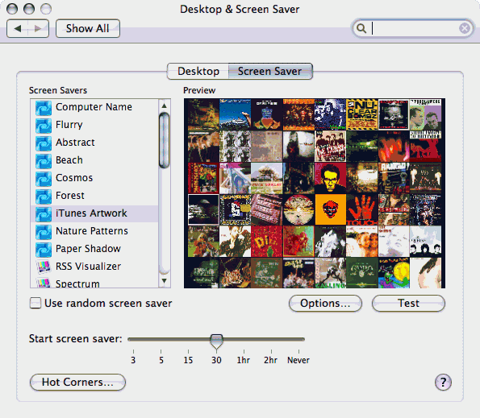Screen dimensions: 480x418
Task: Go back with the left arrow button
Action: [18, 28]
